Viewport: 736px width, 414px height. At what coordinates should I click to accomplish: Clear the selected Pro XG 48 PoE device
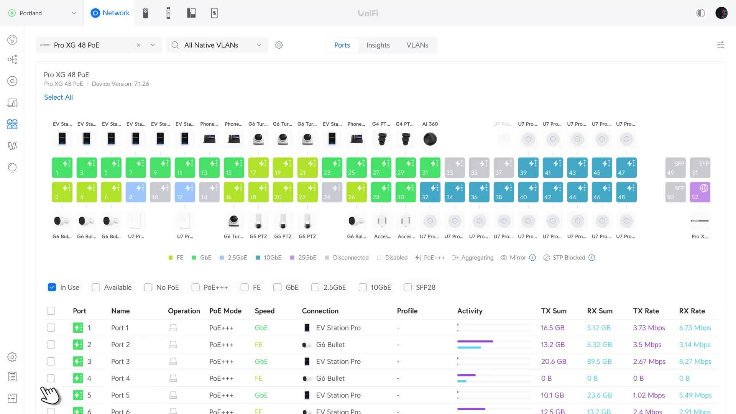[138, 45]
